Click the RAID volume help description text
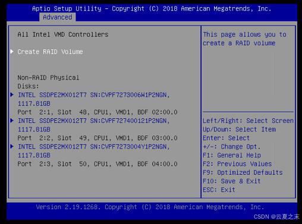This screenshot has width=302, height=224. [244, 39]
